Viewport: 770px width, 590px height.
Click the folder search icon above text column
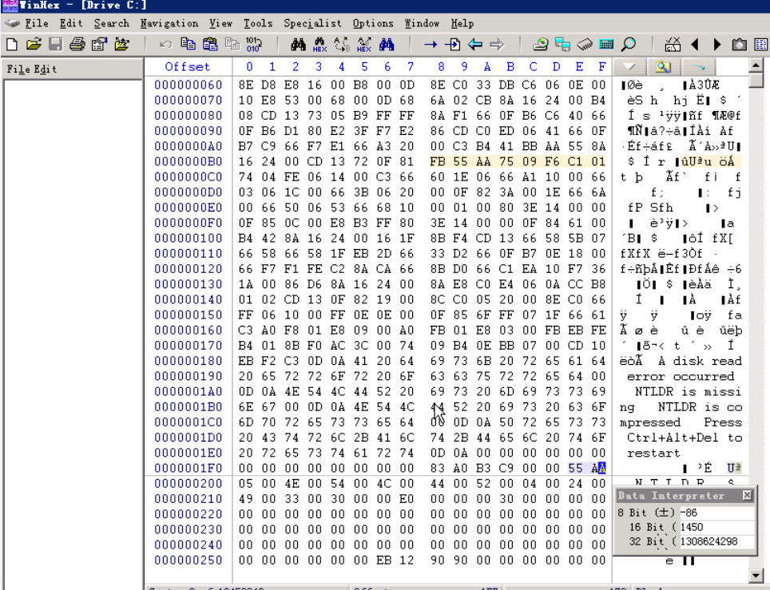click(663, 67)
